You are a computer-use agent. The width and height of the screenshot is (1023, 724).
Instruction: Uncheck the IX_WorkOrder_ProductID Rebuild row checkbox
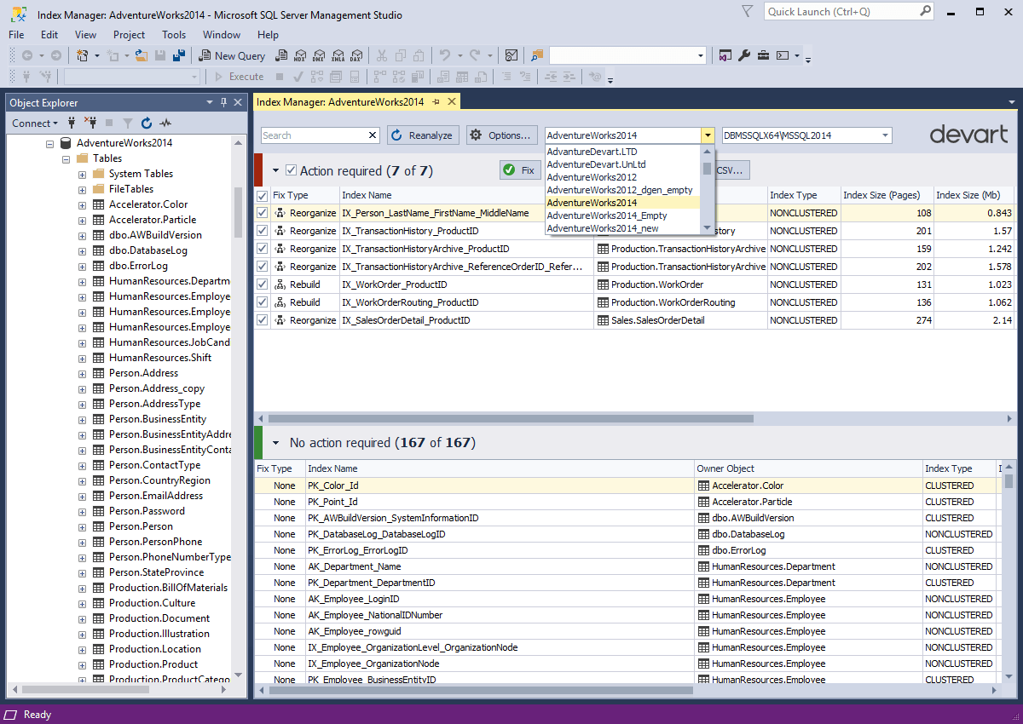tap(261, 284)
